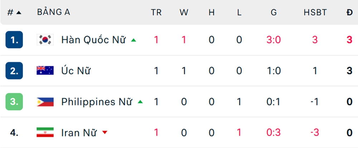Sort standings by the TR column header

coord(156,12)
